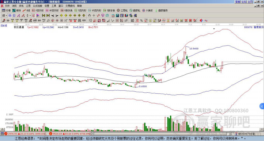
Task: Open the 主页 homepage link
Action: pos(250,2)
